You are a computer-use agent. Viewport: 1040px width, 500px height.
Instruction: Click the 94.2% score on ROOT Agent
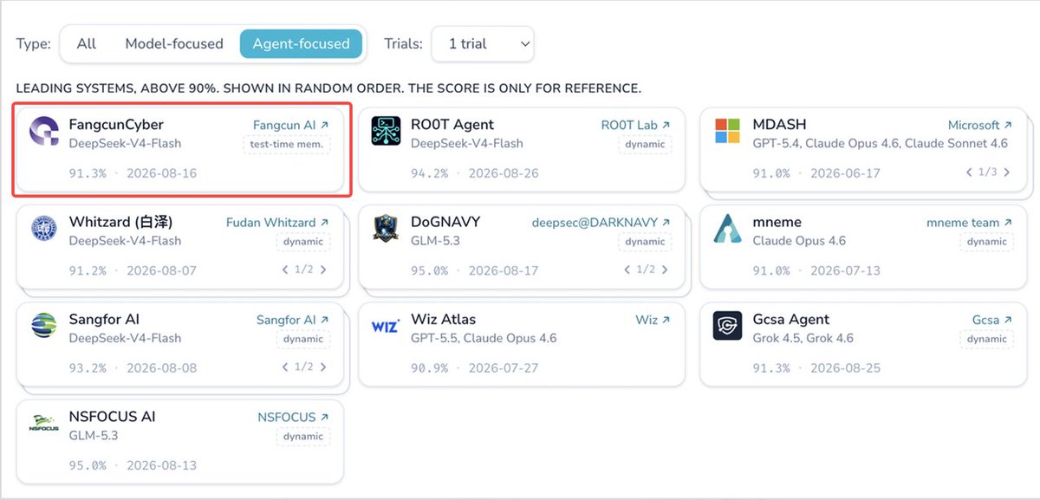[x=430, y=173]
